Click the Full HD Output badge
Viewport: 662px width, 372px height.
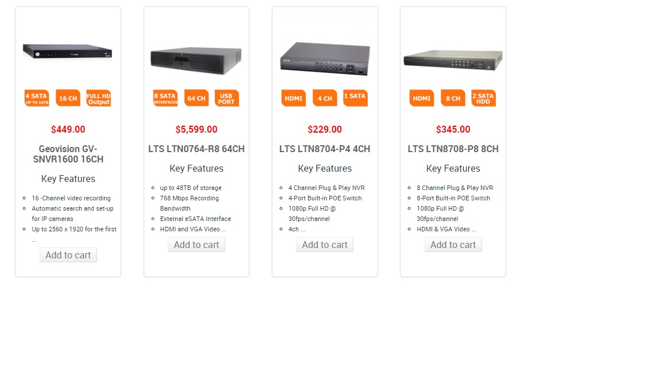(98, 98)
